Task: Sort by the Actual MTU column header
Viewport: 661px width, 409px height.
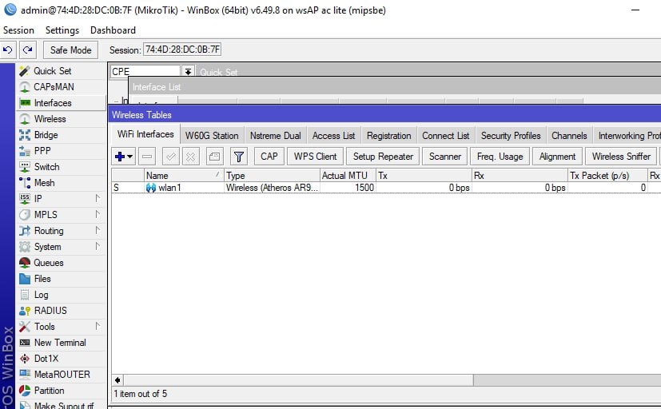Action: [348, 176]
